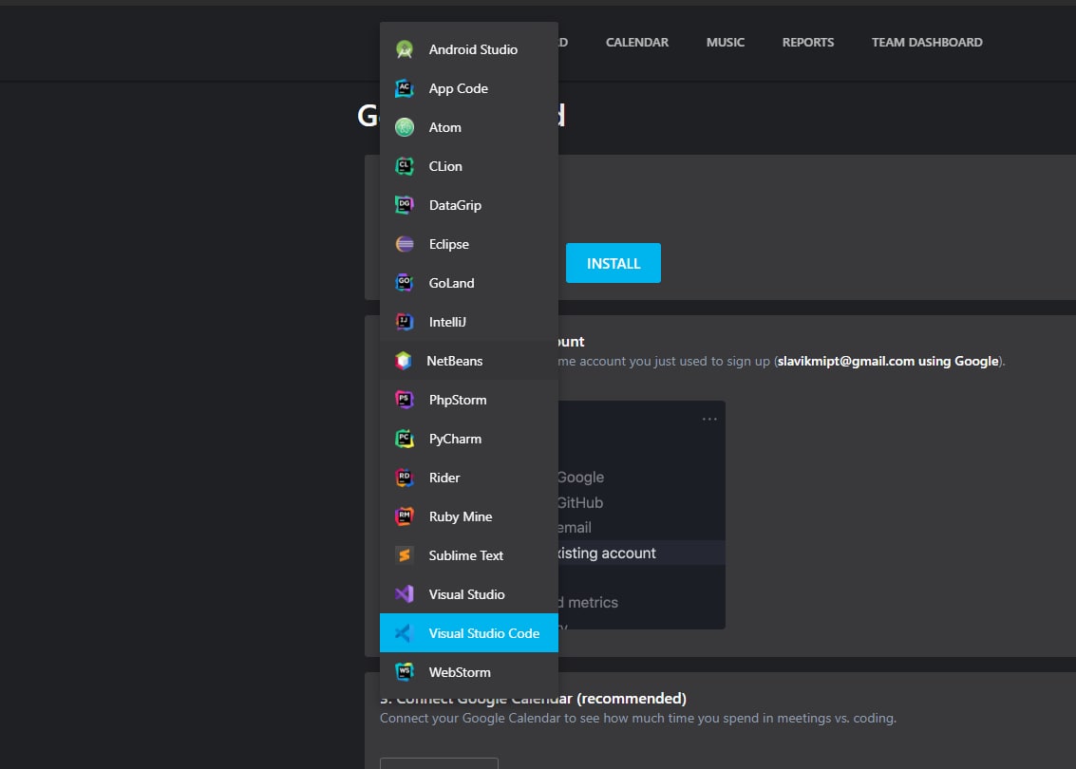Click the GoLand icon

pos(405,283)
